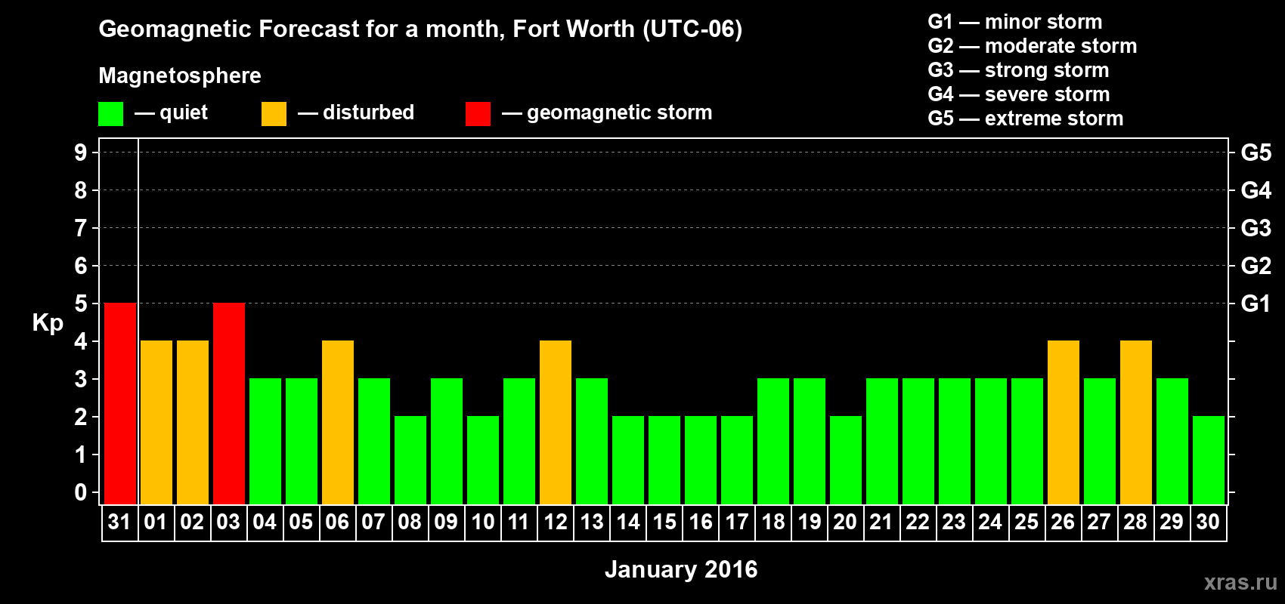Image resolution: width=1285 pixels, height=604 pixels.
Task: Click the orange disturbed legend swatch
Action: 274,114
